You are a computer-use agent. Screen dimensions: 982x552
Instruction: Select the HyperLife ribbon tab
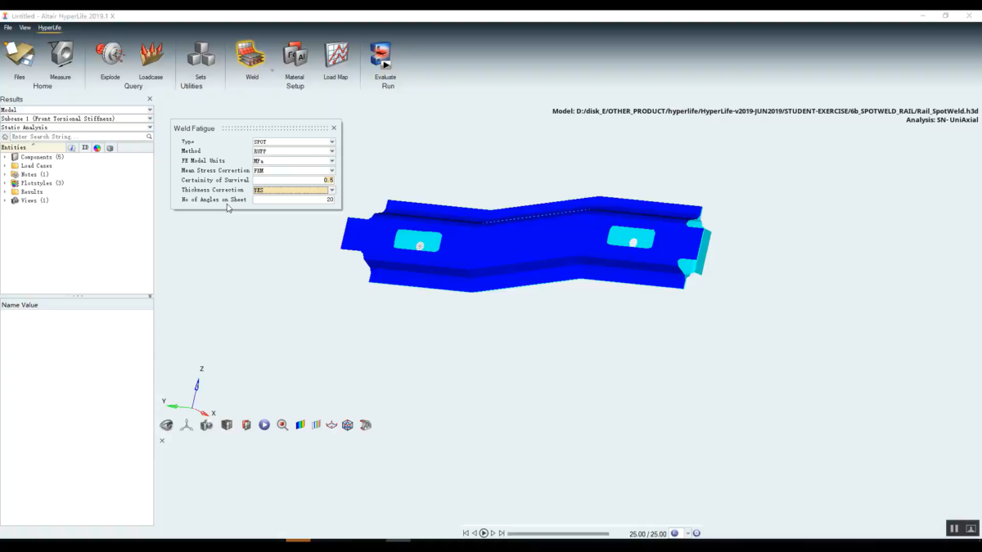point(50,28)
